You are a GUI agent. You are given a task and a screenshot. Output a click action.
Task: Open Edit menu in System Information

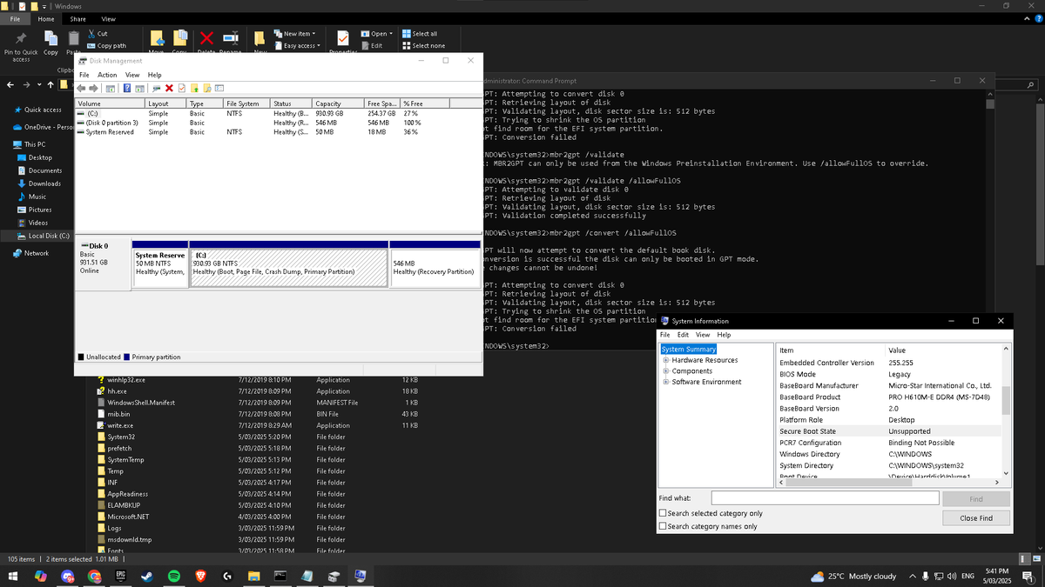[x=681, y=335]
